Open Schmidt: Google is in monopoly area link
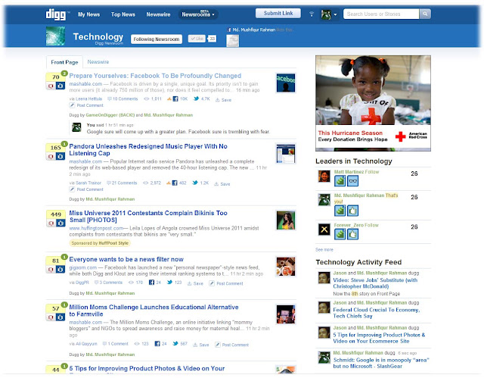Image resolution: width=484 pixels, height=378 pixels. coord(381,363)
